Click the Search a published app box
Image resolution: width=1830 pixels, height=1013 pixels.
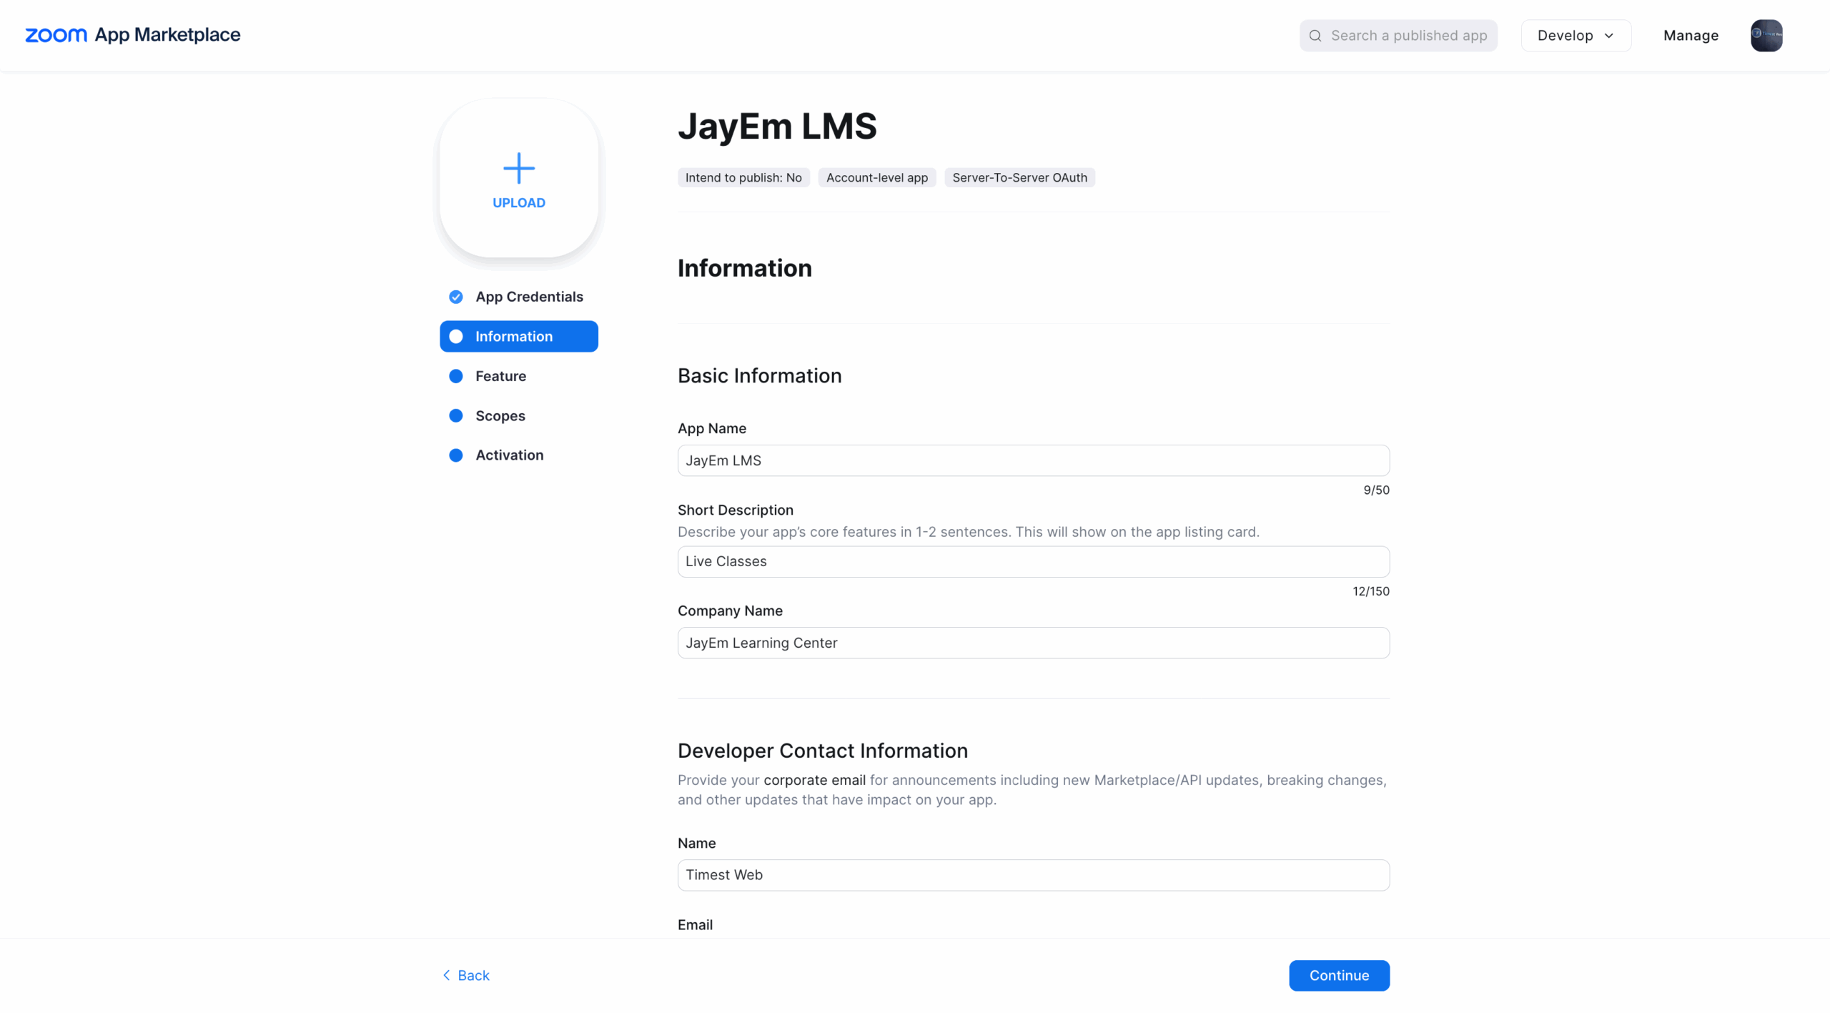tap(1408, 35)
